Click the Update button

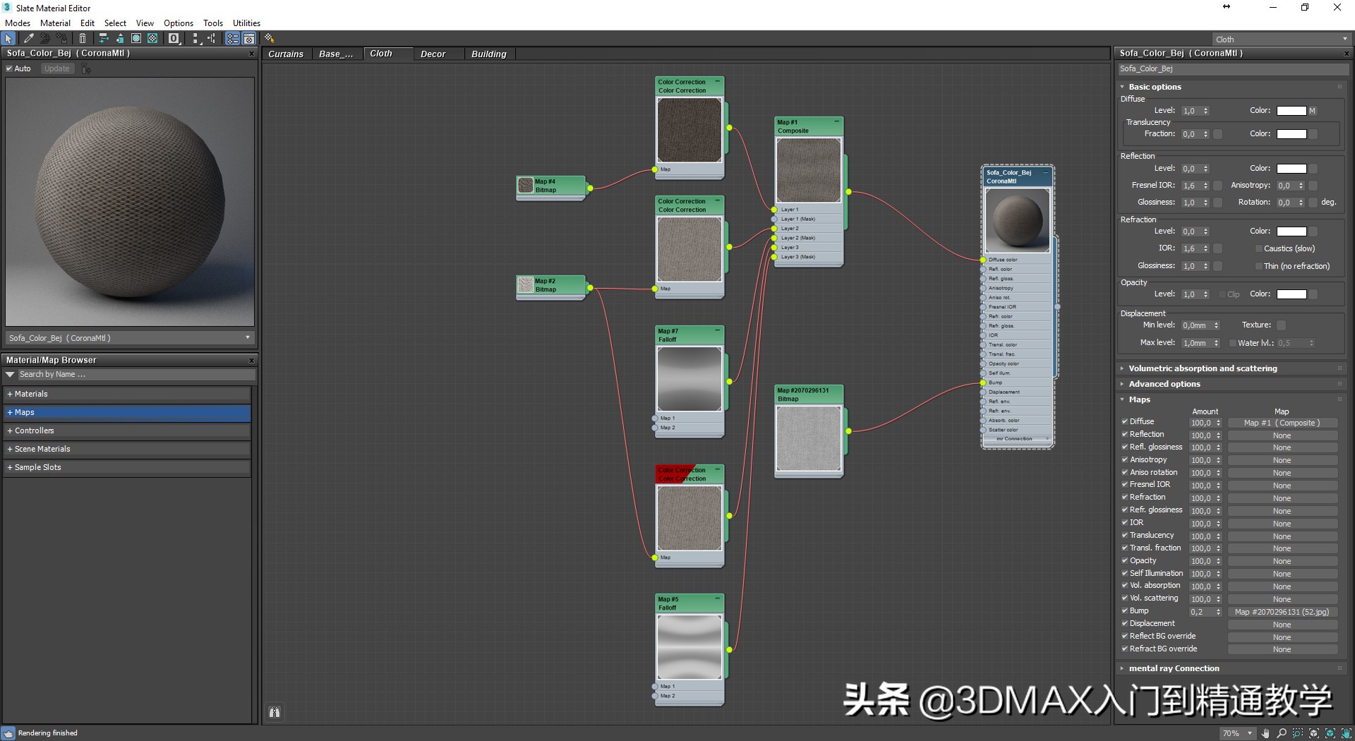[56, 68]
